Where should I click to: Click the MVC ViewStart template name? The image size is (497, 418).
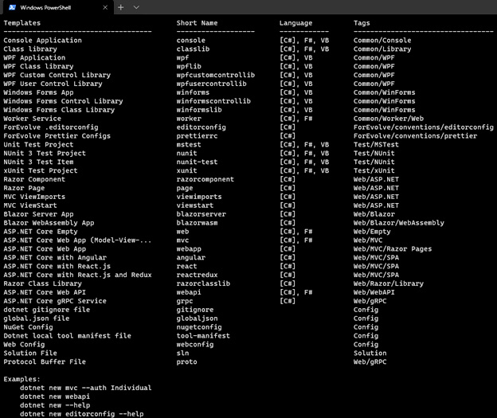(30, 205)
